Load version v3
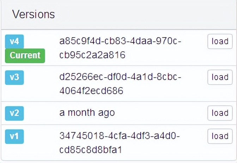The width and height of the screenshot is (237, 163). [x=220, y=77]
